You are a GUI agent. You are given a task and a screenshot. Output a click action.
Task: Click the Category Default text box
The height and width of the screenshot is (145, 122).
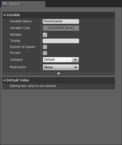coord(57,60)
